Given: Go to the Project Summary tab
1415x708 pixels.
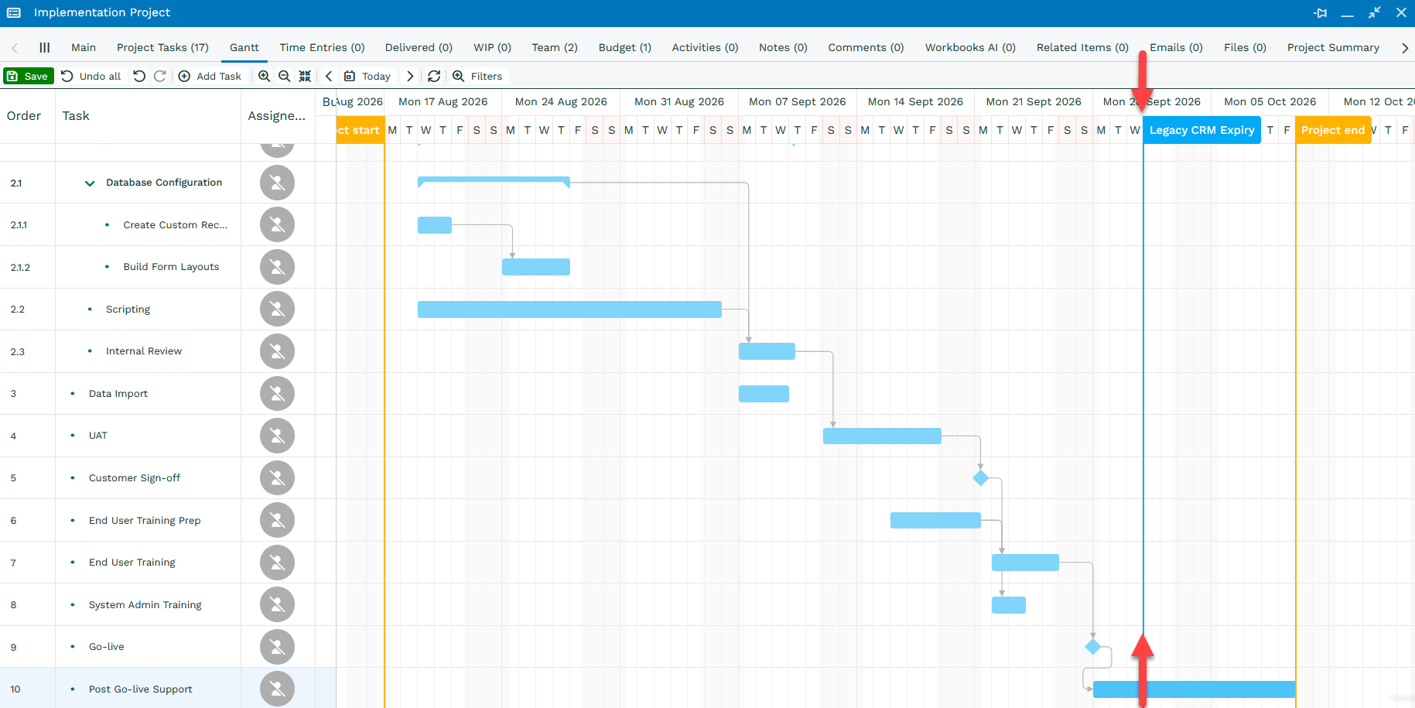Looking at the screenshot, I should (x=1333, y=47).
